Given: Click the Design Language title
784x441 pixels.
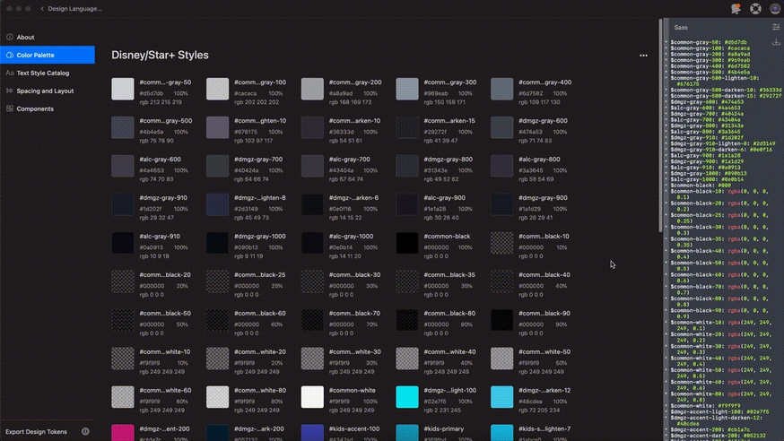Looking at the screenshot, I should pyautogui.click(x=75, y=8).
